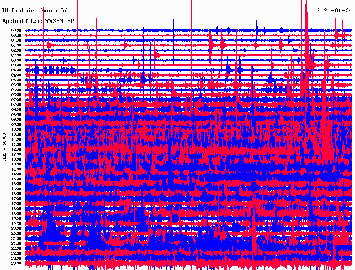Viewport: 355px width, 270px height.
Task: Select the 10:00 time label
Action: click(16, 129)
